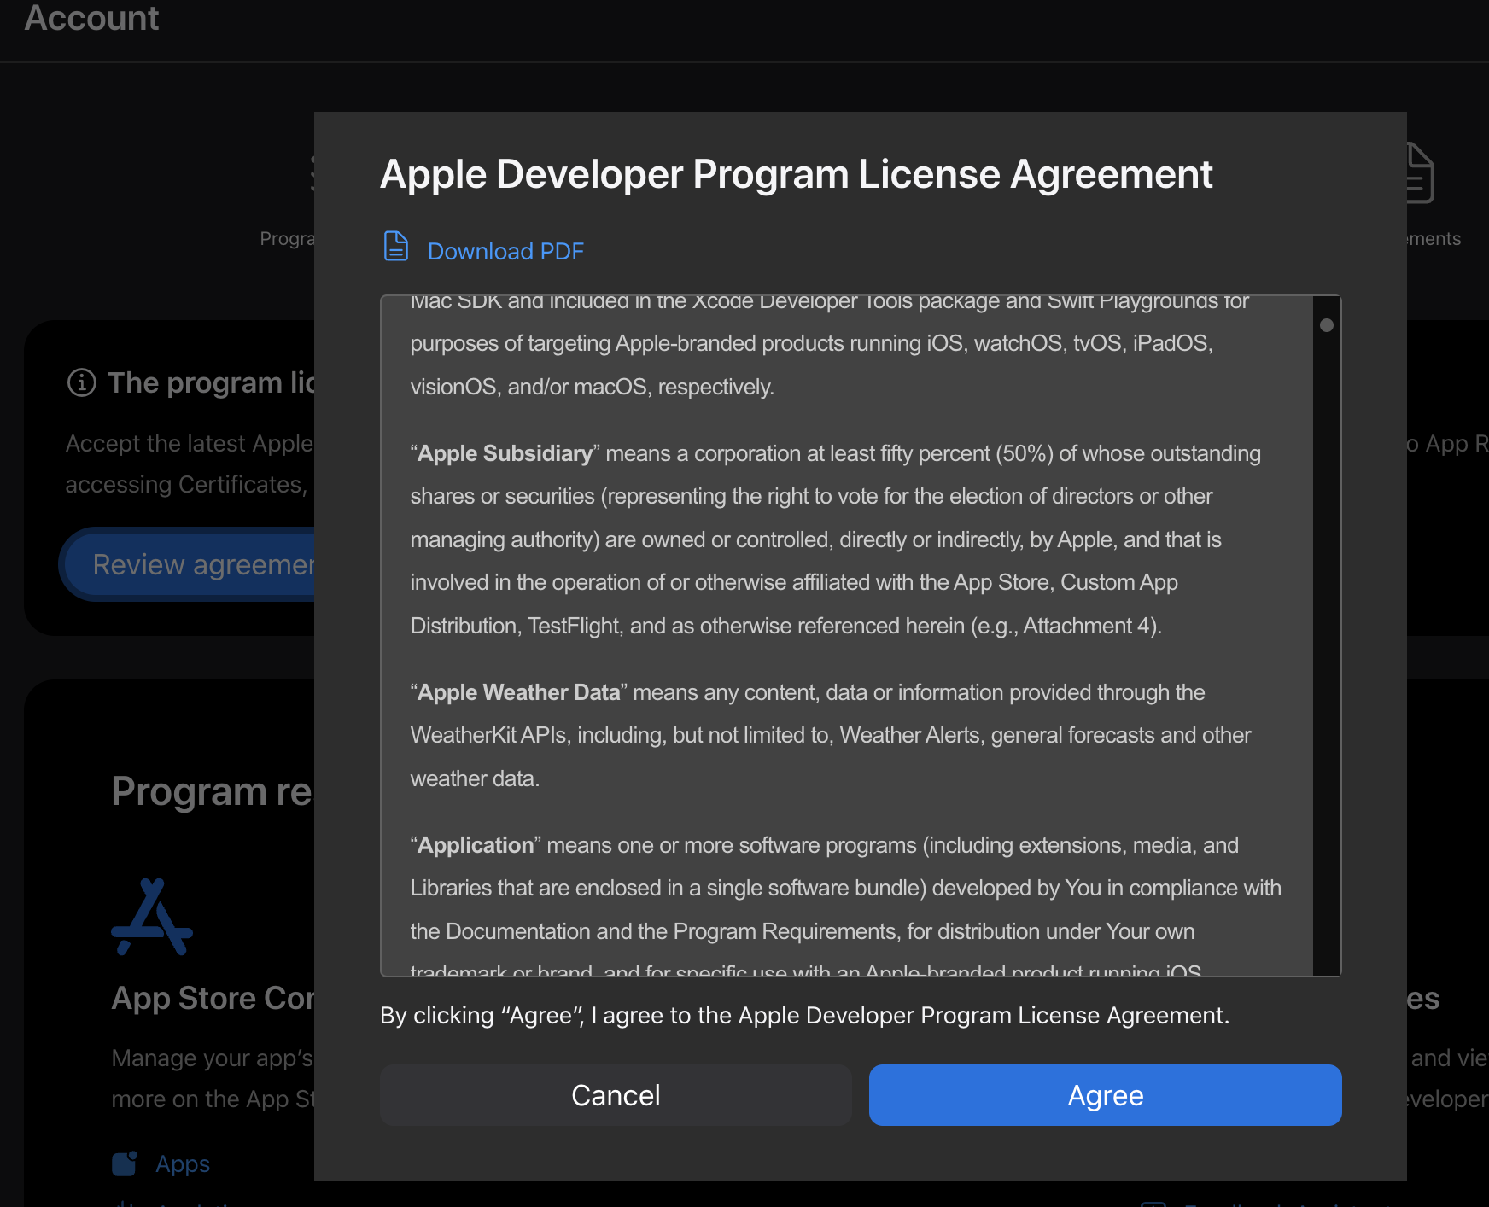Open the Apps link in background page
1489x1207 pixels.
coord(183,1164)
